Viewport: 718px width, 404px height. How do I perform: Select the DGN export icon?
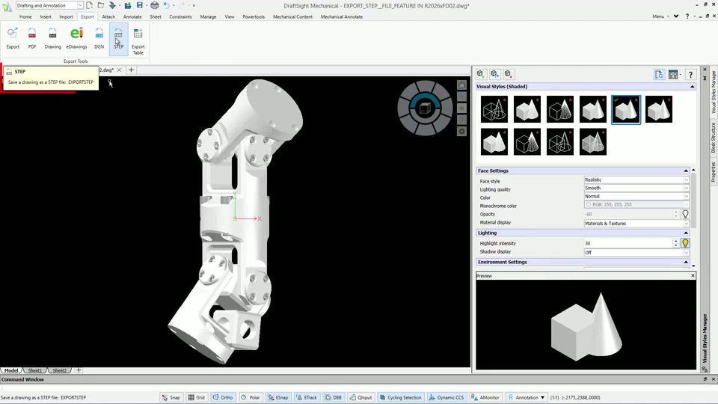point(99,37)
